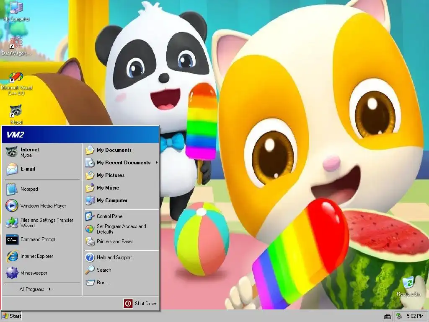Expand My Recent Documents submenu arrow

point(157,163)
